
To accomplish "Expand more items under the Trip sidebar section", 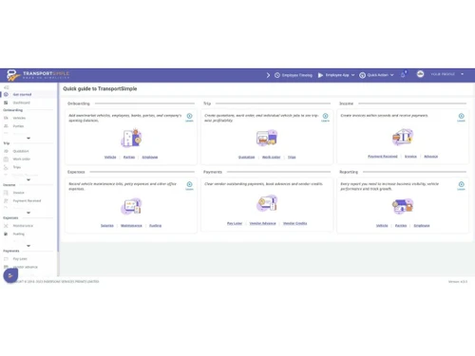I will click(28, 179).
